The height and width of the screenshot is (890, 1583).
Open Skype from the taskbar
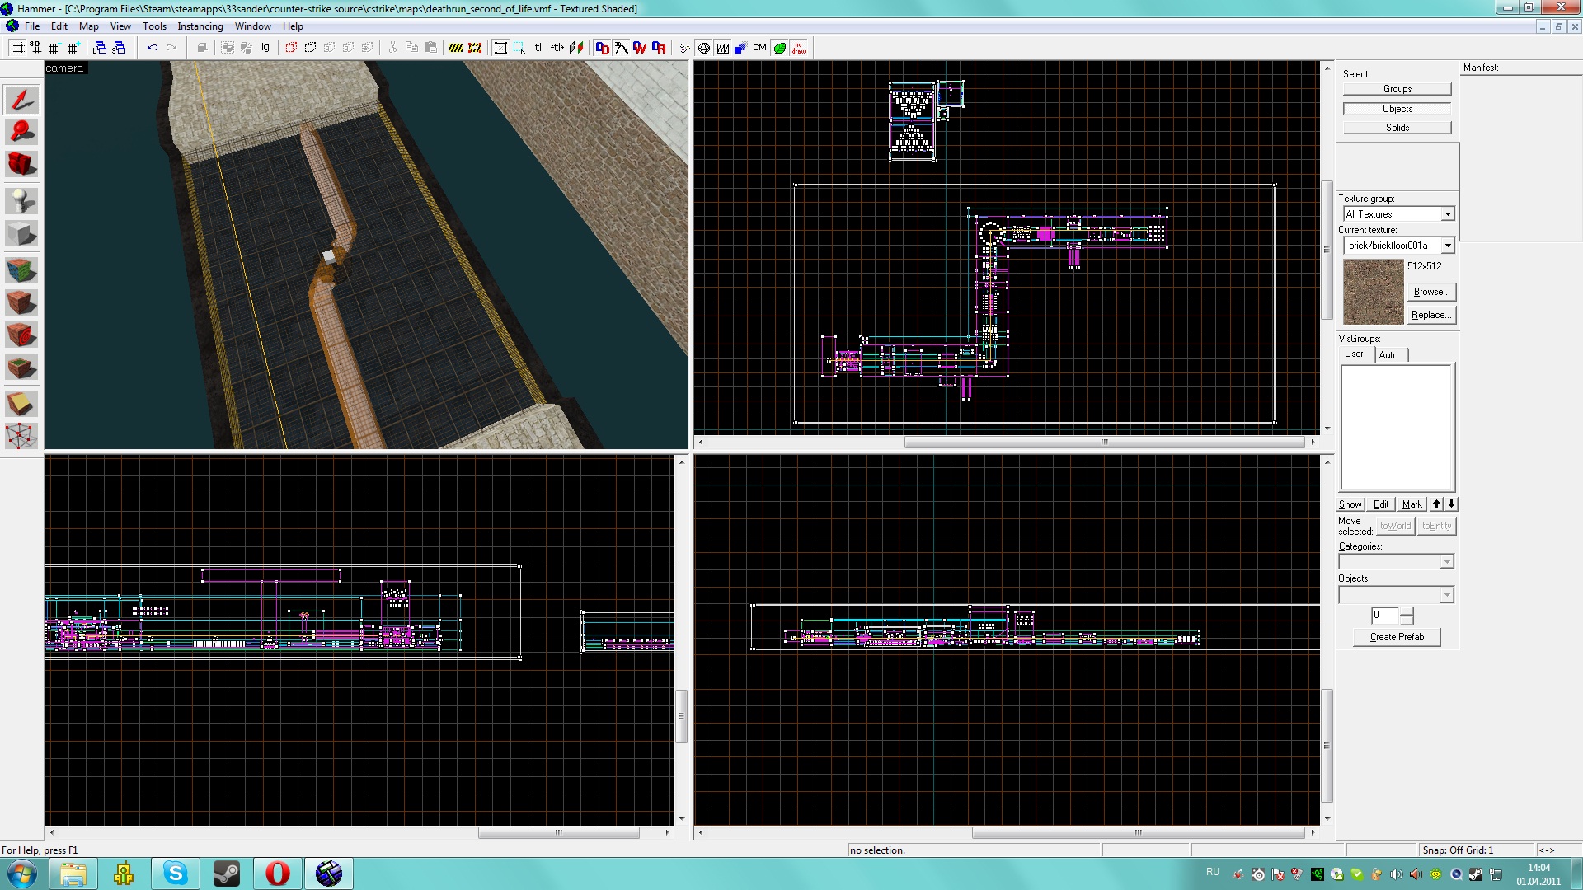[175, 874]
